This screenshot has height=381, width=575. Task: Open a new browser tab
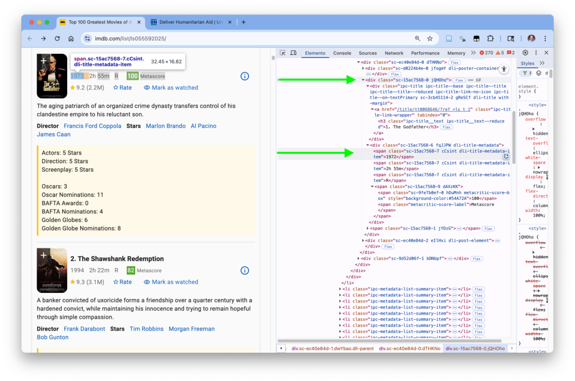[243, 22]
